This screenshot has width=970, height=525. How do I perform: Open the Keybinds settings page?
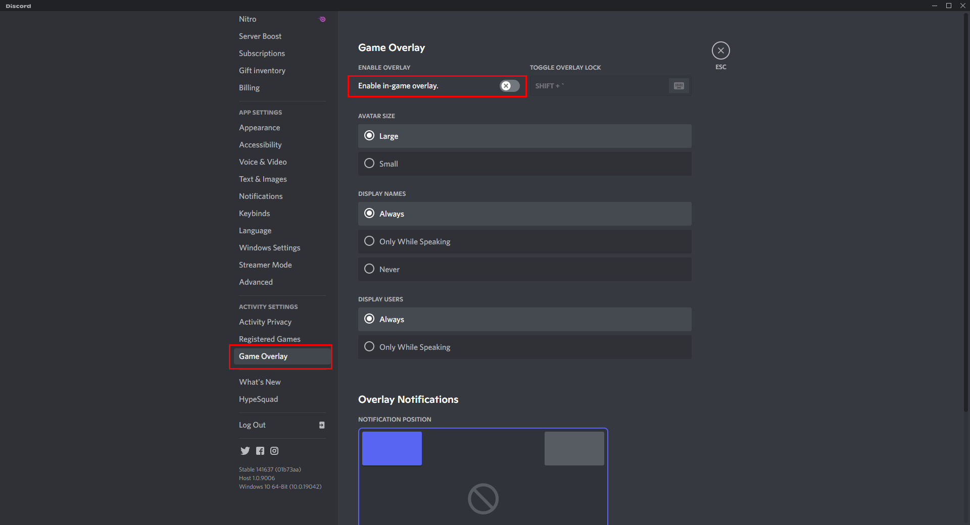[254, 214]
